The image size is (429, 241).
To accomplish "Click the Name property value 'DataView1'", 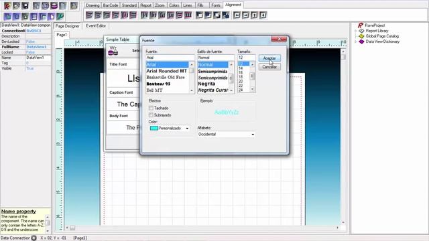I will coord(38,58).
